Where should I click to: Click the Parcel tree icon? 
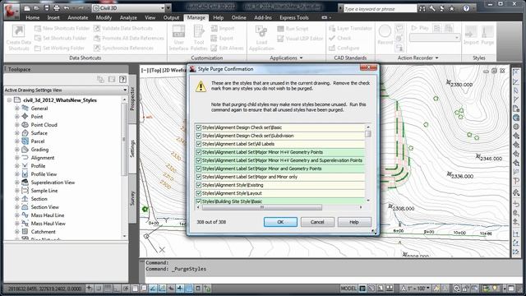pyautogui.click(x=25, y=141)
